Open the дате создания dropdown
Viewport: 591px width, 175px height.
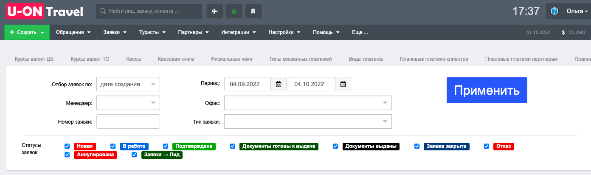(128, 84)
